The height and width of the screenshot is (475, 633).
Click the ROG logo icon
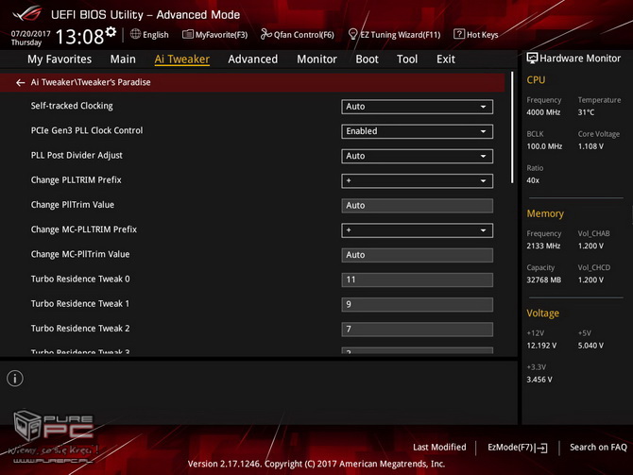click(27, 13)
